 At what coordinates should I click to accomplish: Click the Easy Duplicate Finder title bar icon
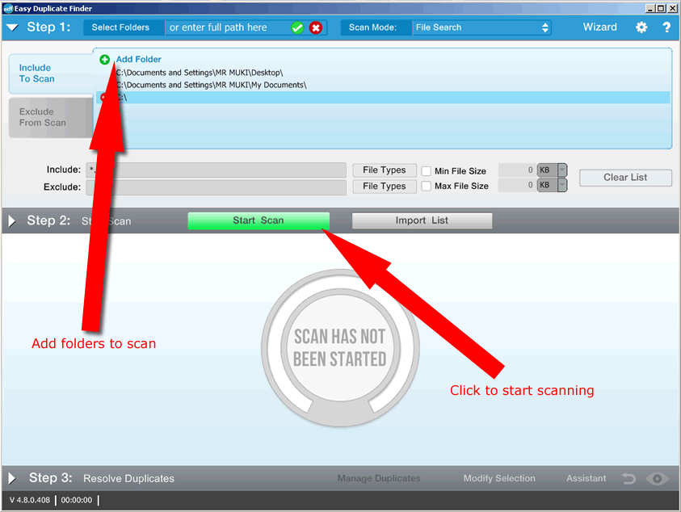coord(8,8)
